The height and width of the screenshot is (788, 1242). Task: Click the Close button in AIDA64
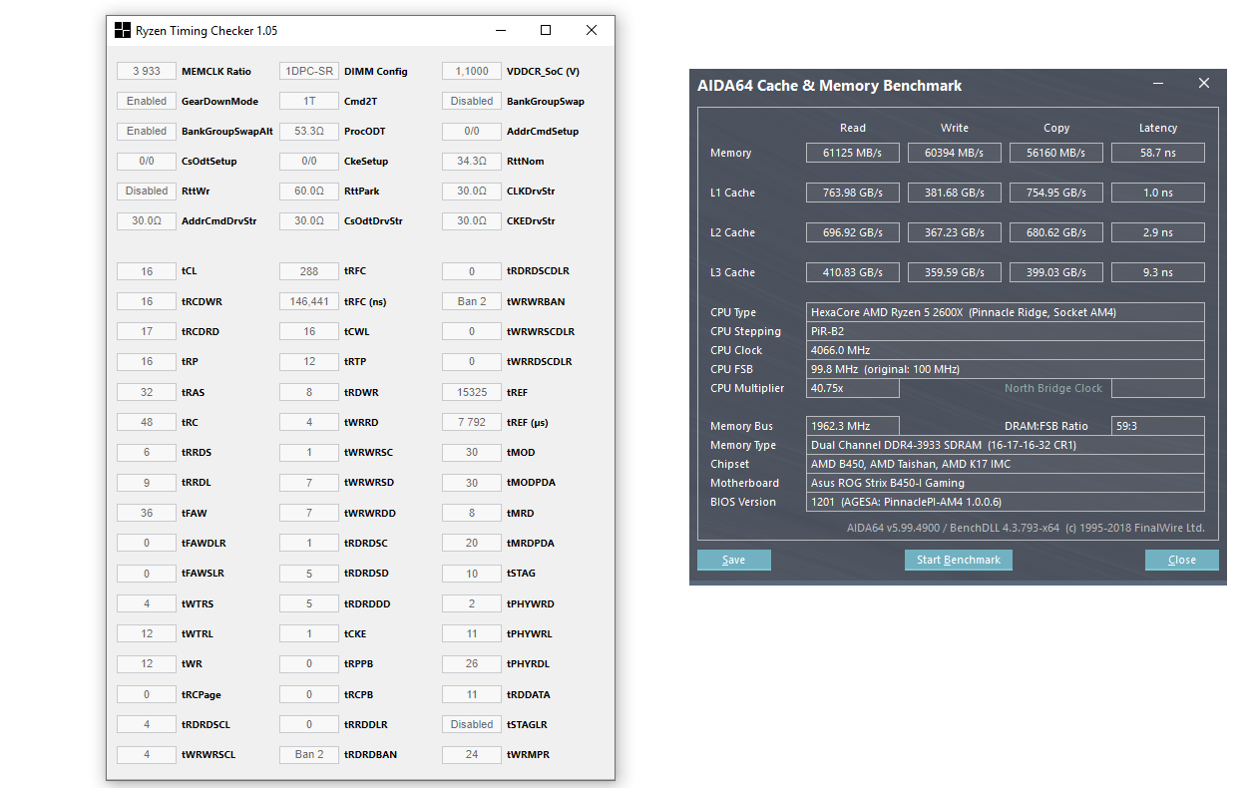pos(1182,560)
